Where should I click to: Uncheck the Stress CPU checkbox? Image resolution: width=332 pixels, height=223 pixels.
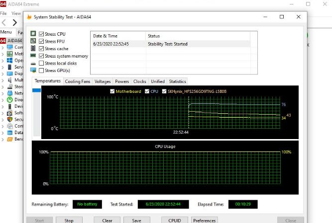point(41,34)
